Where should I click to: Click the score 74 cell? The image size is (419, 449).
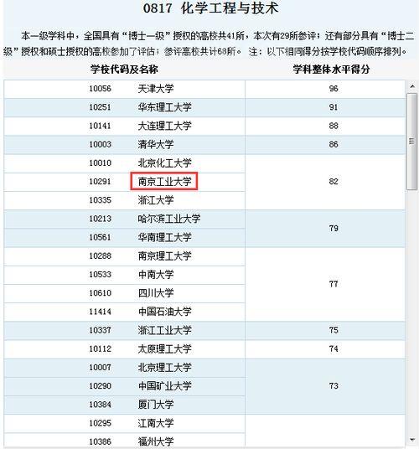coord(325,348)
